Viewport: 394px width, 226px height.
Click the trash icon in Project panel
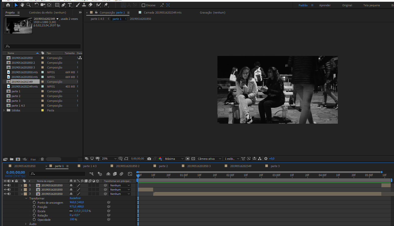click(42, 159)
